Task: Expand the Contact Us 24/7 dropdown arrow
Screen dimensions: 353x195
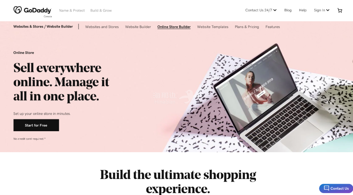Action: [x=275, y=10]
